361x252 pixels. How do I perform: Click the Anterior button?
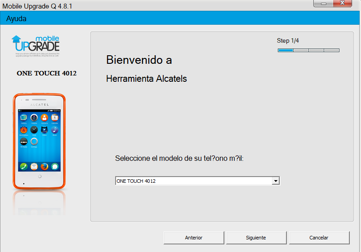click(194, 238)
